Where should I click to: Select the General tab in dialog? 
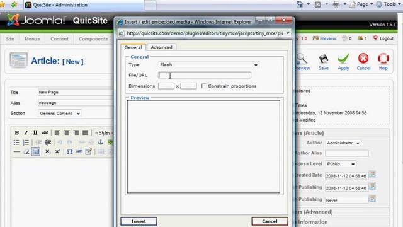pos(133,47)
